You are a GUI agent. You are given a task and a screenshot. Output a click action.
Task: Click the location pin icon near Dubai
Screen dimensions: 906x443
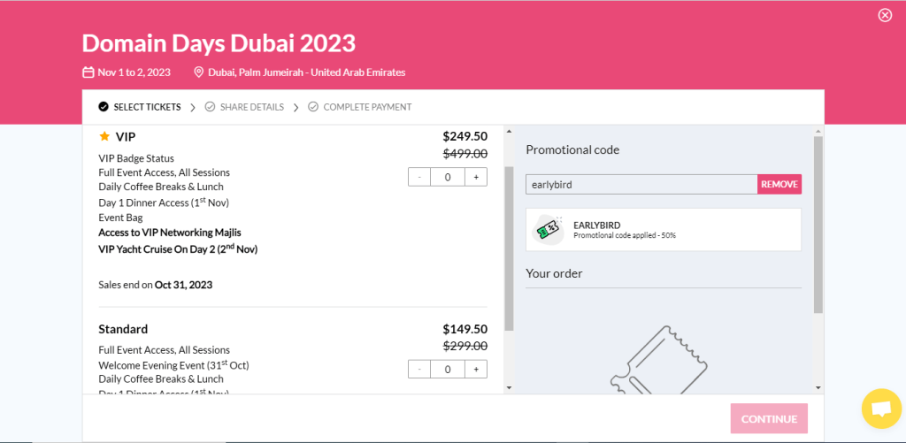click(199, 73)
